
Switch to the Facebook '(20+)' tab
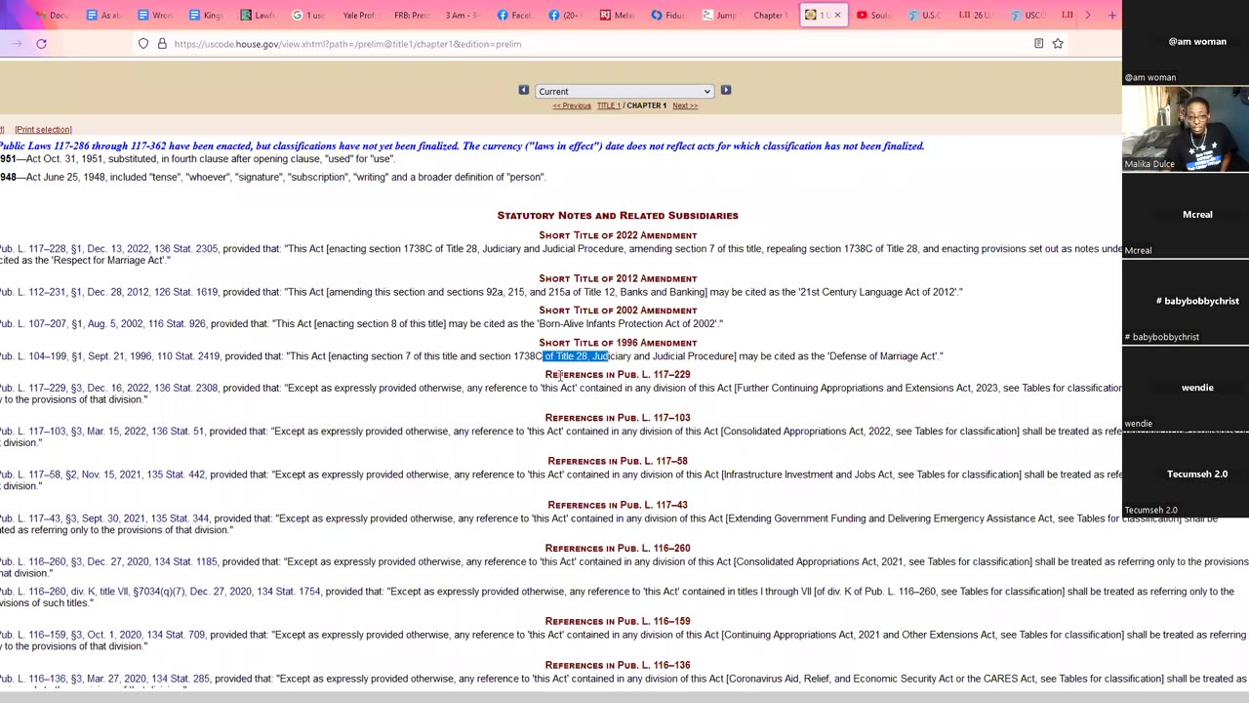coord(566,15)
